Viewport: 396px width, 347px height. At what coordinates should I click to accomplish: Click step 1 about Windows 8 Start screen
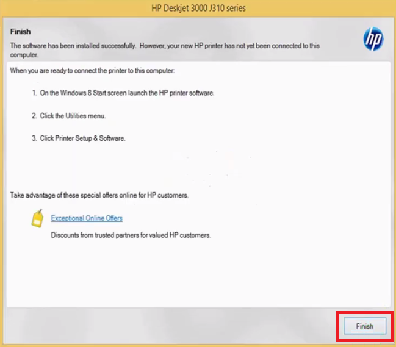coord(123,93)
